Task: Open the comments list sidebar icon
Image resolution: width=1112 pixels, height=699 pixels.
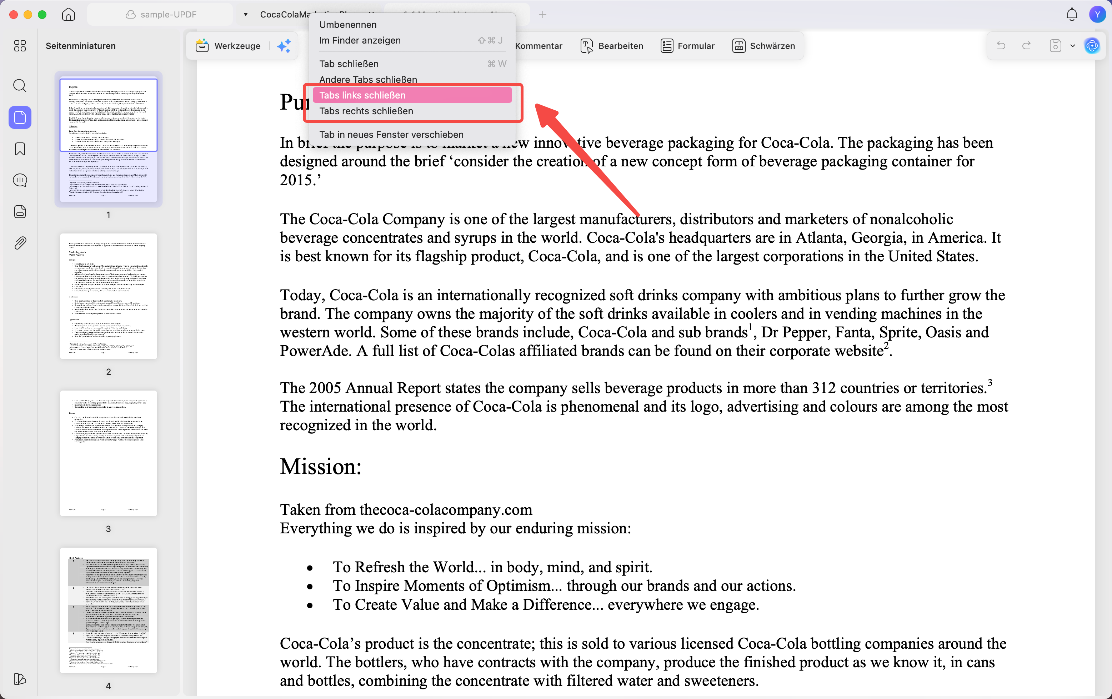Action: click(20, 180)
